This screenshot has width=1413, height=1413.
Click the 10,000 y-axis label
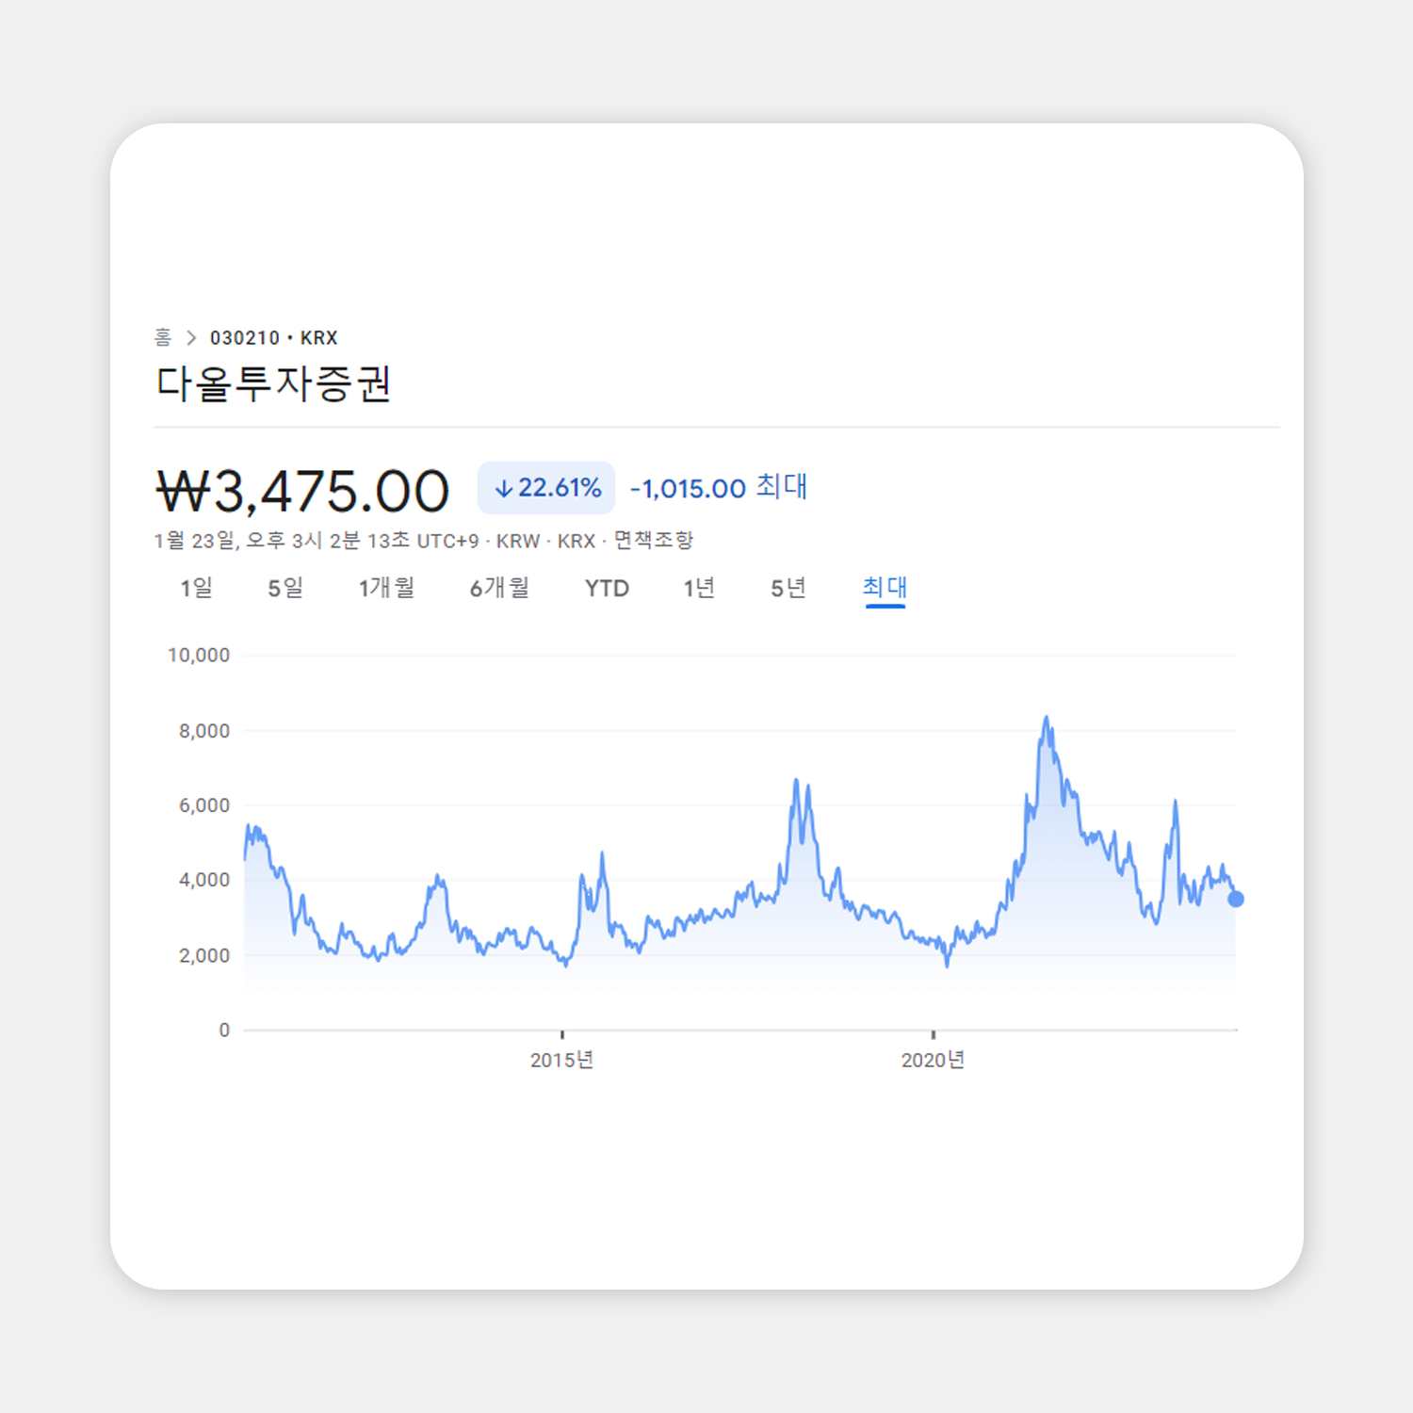[199, 655]
